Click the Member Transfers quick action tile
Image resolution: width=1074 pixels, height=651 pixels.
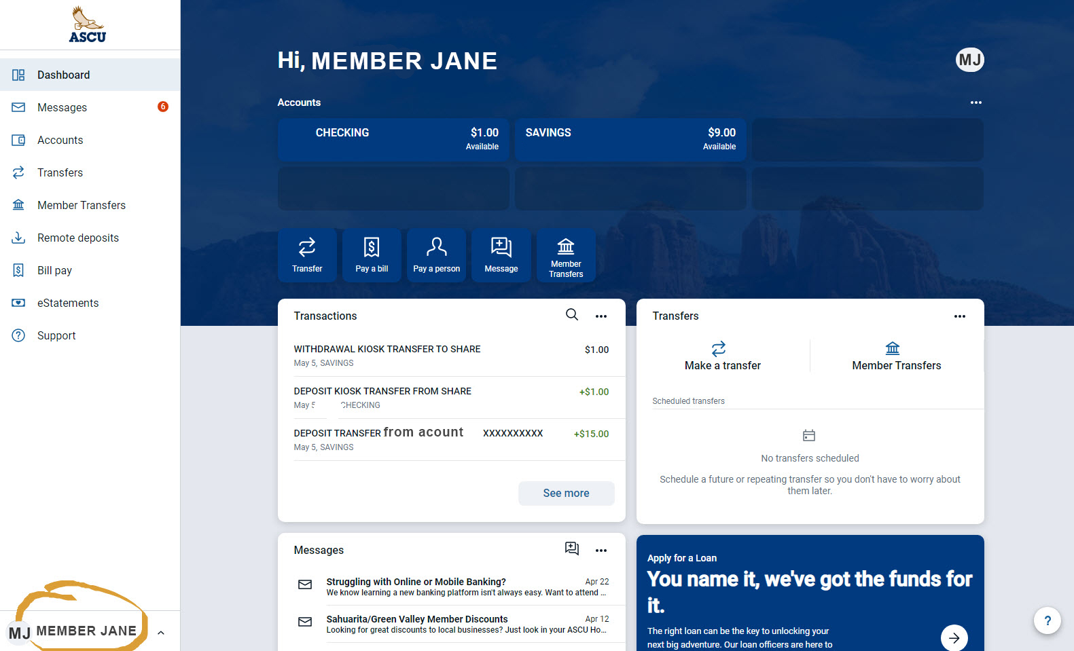click(566, 255)
